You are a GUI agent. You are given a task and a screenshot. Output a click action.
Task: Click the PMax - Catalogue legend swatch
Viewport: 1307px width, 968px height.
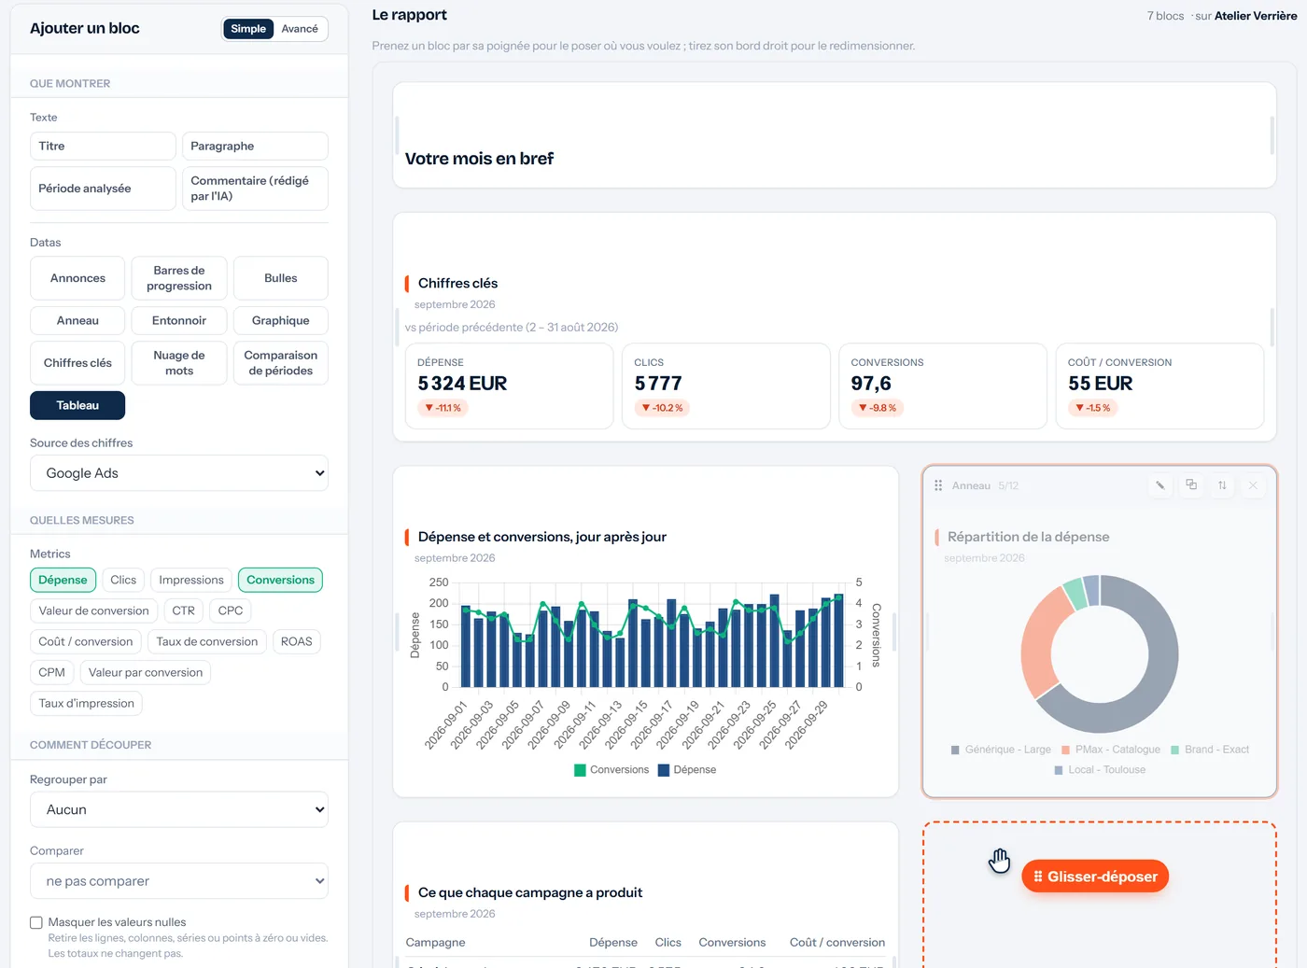(x=1065, y=750)
